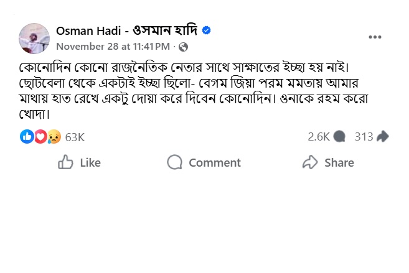Click the 313 shares count
Viewport: 409px width, 273px height.
364,137
